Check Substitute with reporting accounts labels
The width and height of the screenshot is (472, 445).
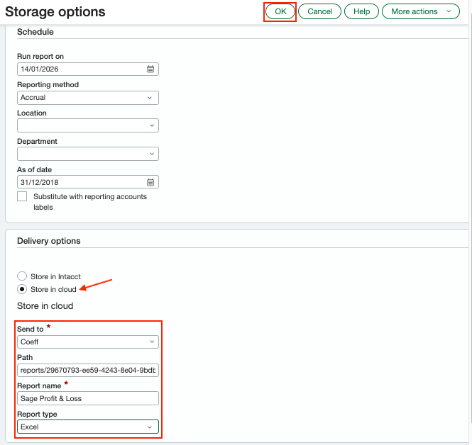[23, 197]
